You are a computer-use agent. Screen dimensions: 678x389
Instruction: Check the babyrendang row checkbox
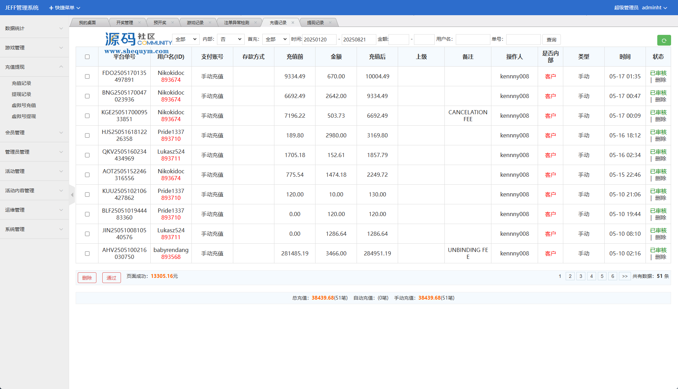coord(87,254)
